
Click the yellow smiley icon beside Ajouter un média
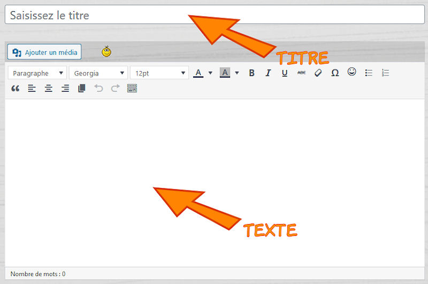(106, 51)
